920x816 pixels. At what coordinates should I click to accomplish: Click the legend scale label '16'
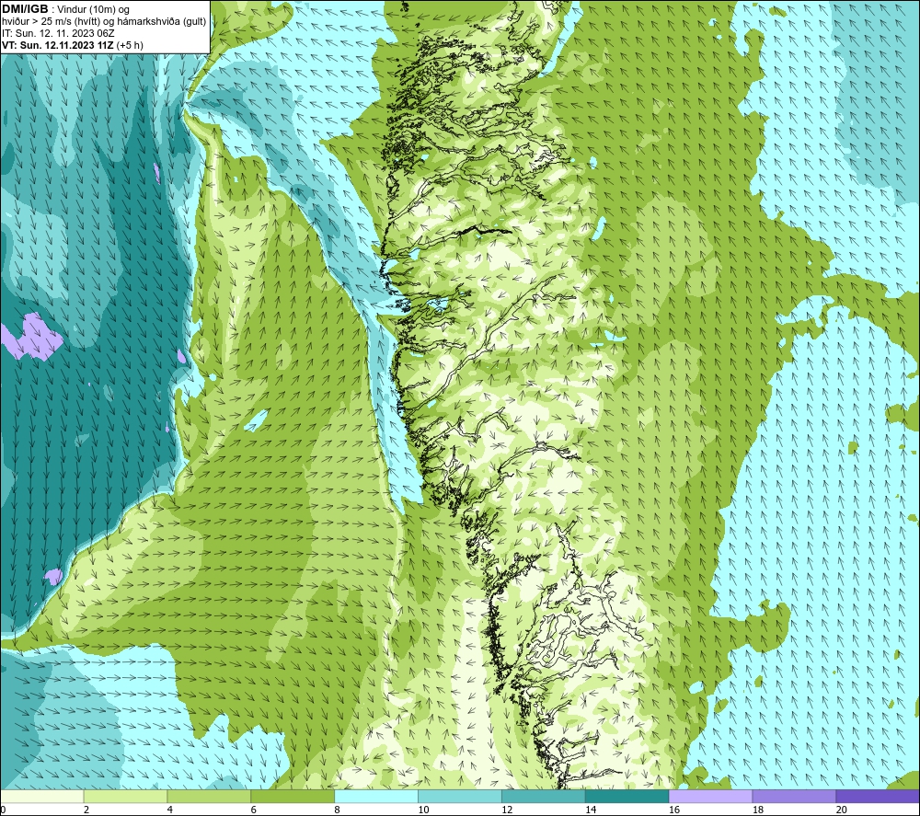[x=674, y=810]
